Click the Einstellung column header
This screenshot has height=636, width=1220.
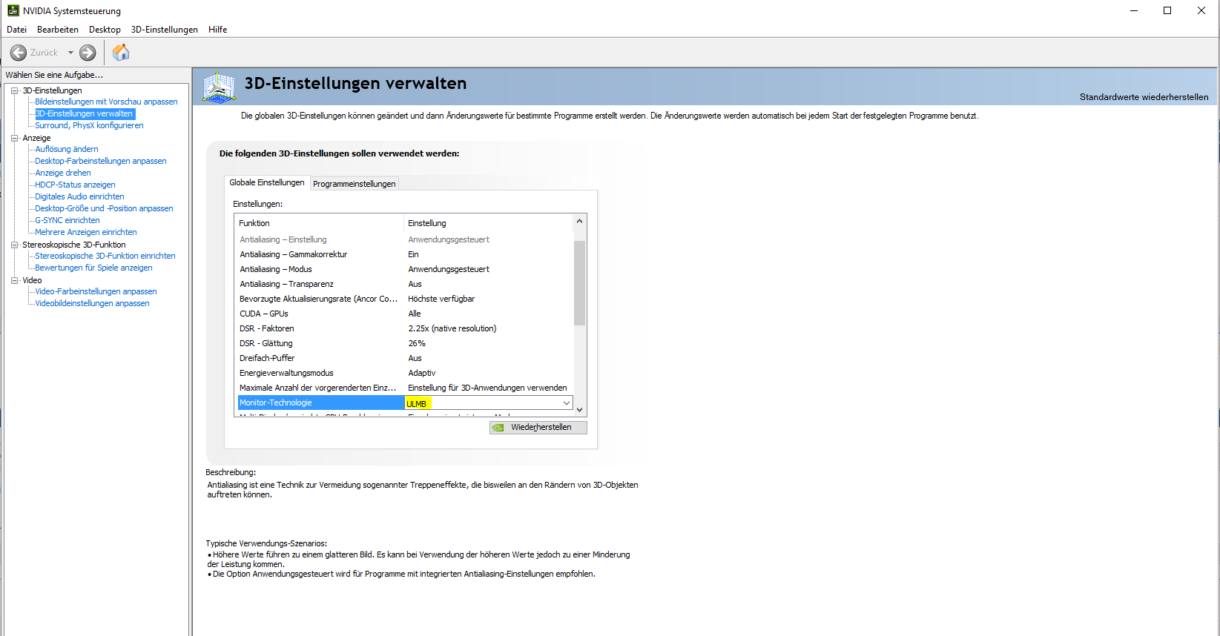tap(488, 223)
